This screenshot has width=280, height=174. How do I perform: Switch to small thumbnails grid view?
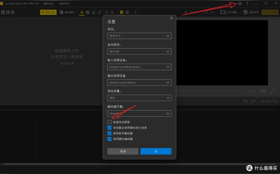pos(127,12)
